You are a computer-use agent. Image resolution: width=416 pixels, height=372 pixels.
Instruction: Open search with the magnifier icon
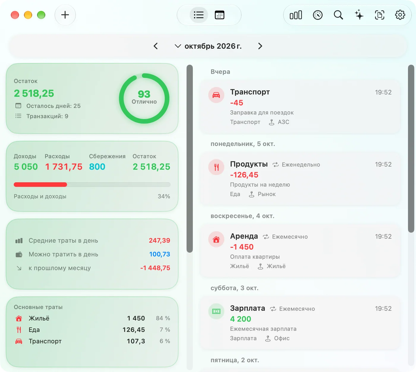pyautogui.click(x=338, y=15)
